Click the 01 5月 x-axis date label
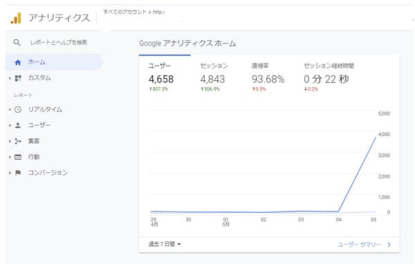 [x=225, y=222]
